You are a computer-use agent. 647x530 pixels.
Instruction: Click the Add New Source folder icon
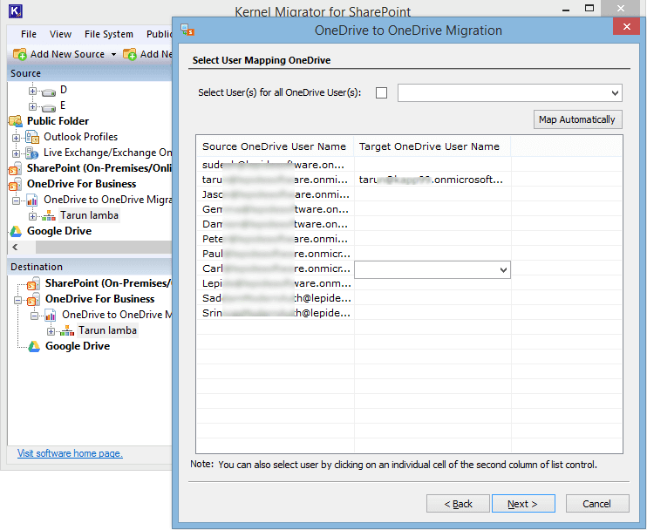coord(20,54)
